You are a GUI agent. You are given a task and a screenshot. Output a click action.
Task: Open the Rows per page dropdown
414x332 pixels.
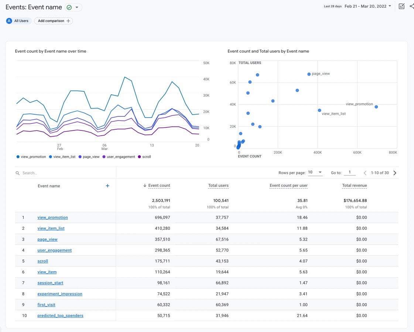tap(315, 172)
